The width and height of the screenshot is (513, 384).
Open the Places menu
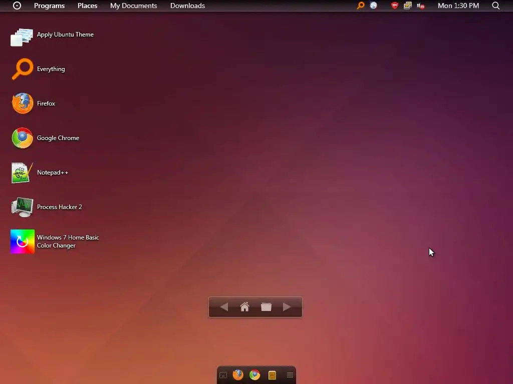(87, 5)
